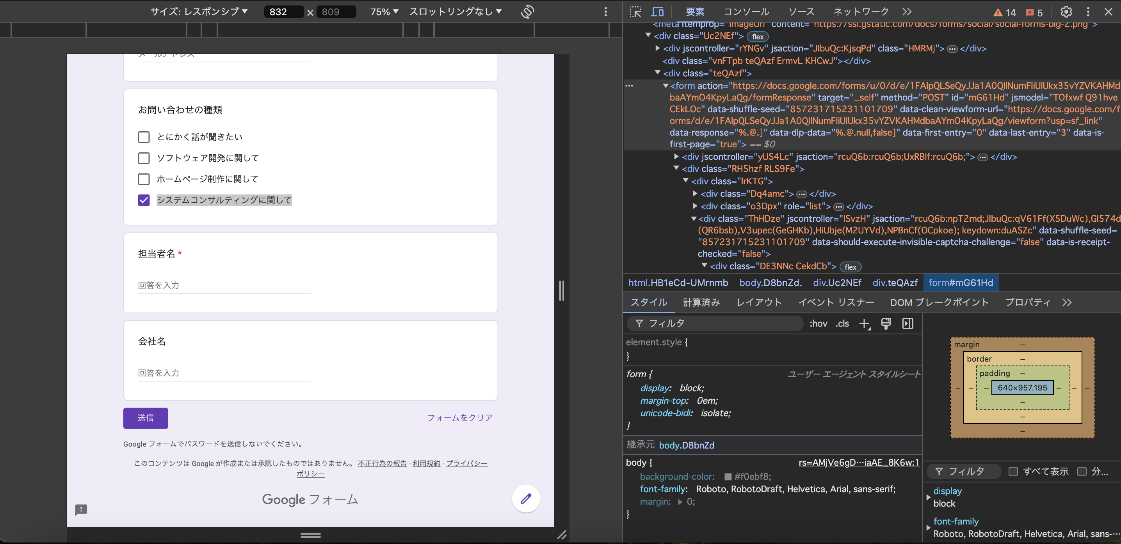Show more styles pane tabs chevron
Image resolution: width=1121 pixels, height=544 pixels.
(x=1067, y=302)
